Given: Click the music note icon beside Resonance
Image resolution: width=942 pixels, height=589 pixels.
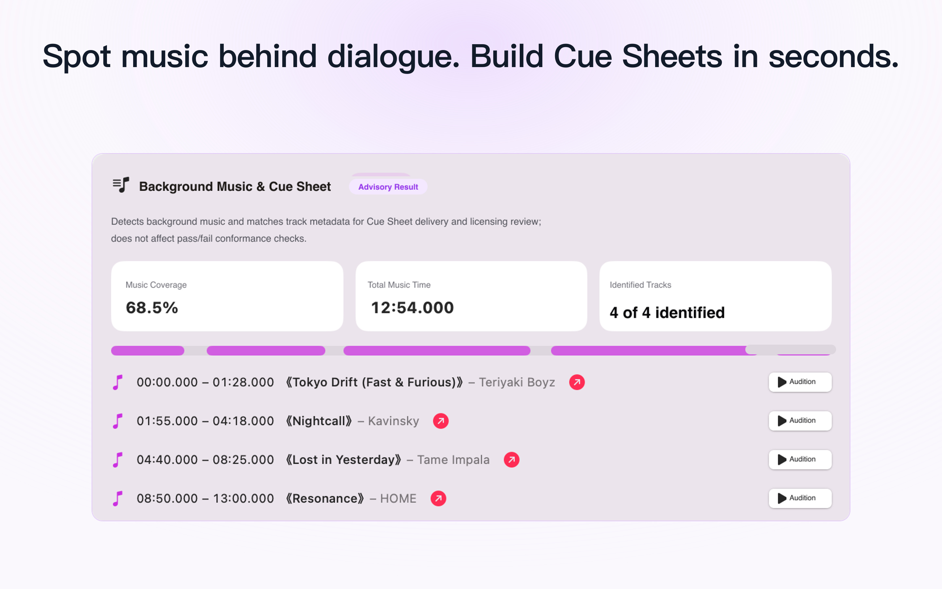Looking at the screenshot, I should click(117, 498).
